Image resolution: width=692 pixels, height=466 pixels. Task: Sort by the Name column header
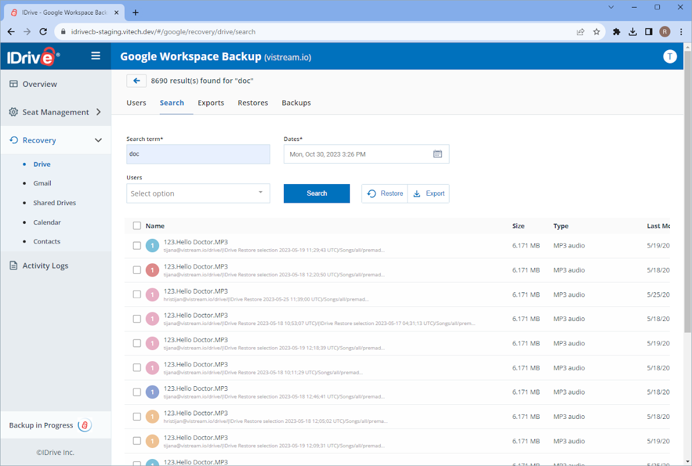coord(155,226)
